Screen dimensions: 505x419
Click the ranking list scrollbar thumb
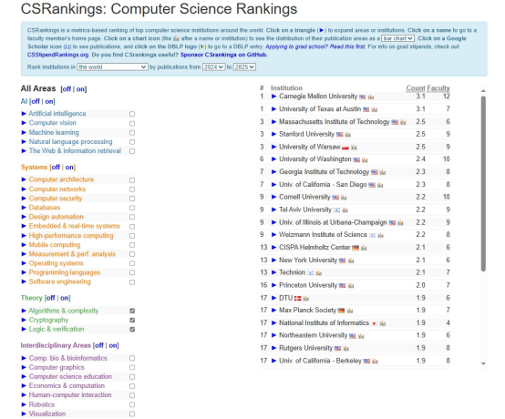click(483, 183)
